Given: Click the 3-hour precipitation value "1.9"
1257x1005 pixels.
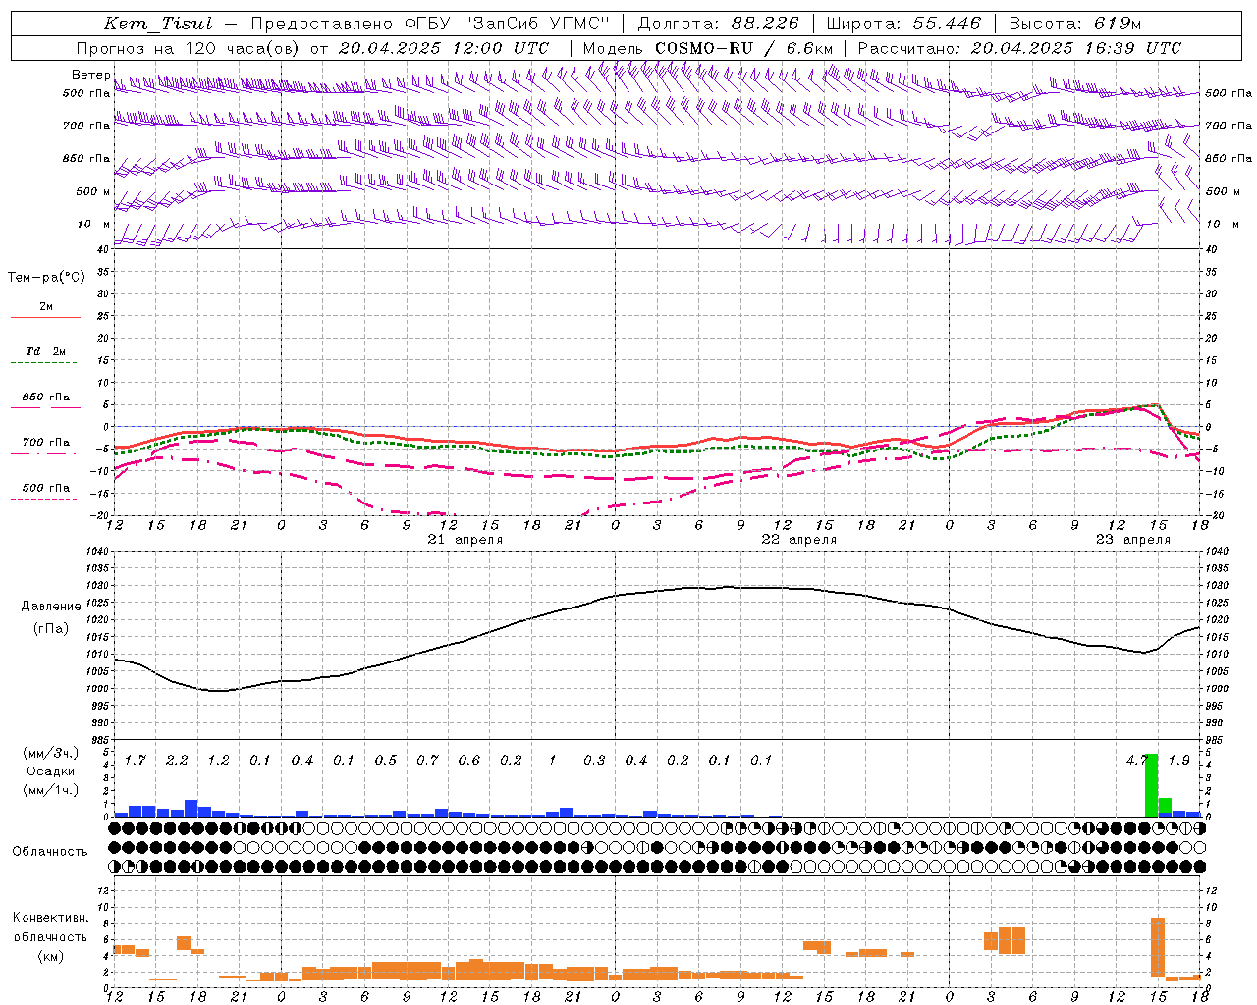Looking at the screenshot, I should (1179, 760).
